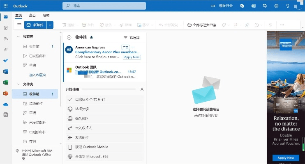Click the Mail icon in left rail
This screenshot has width=305, height=164.
pos(6,17)
